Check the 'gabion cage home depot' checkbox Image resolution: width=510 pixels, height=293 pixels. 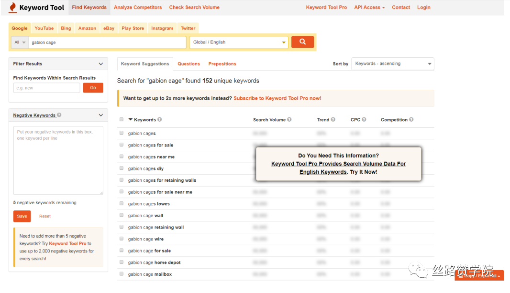[x=122, y=262]
